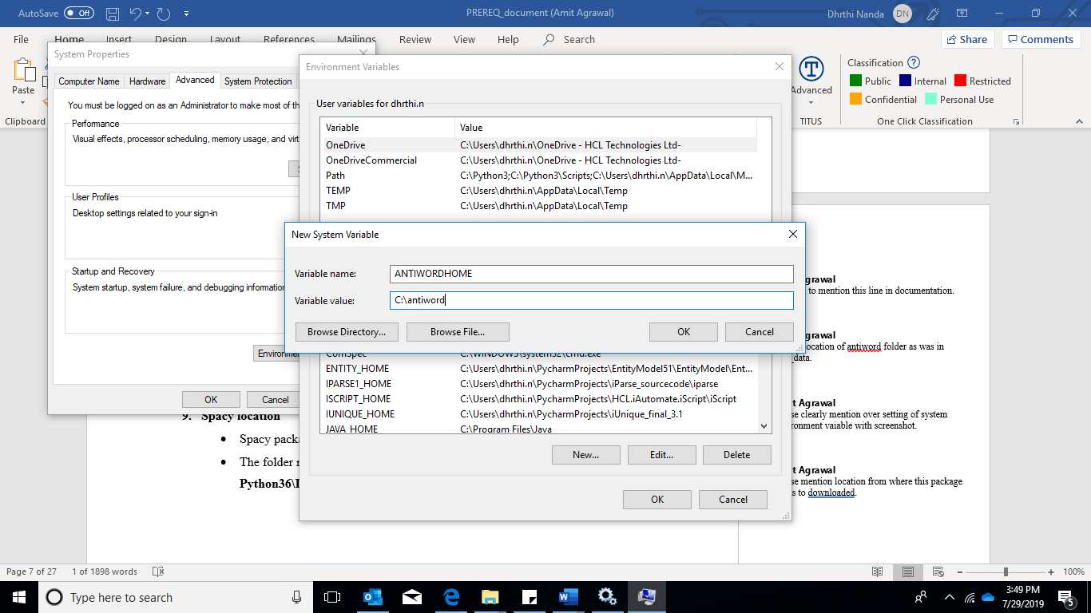Expand the One Click Classification dialog launcher
Screen dimensions: 1091x613
pos(1017,121)
